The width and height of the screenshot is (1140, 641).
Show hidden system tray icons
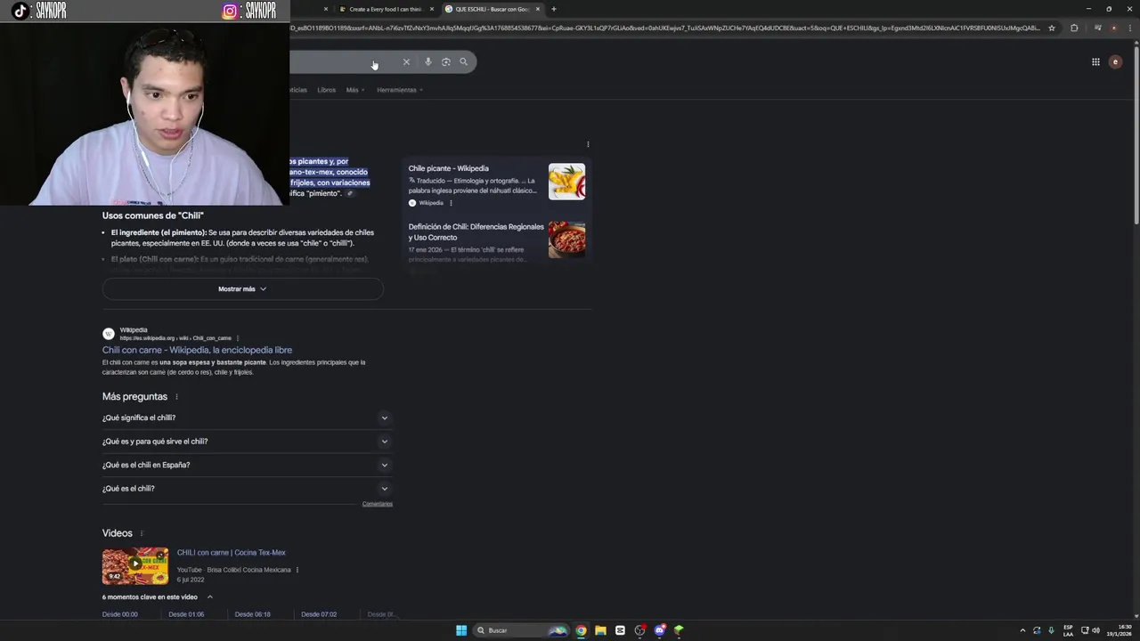pyautogui.click(x=1022, y=630)
